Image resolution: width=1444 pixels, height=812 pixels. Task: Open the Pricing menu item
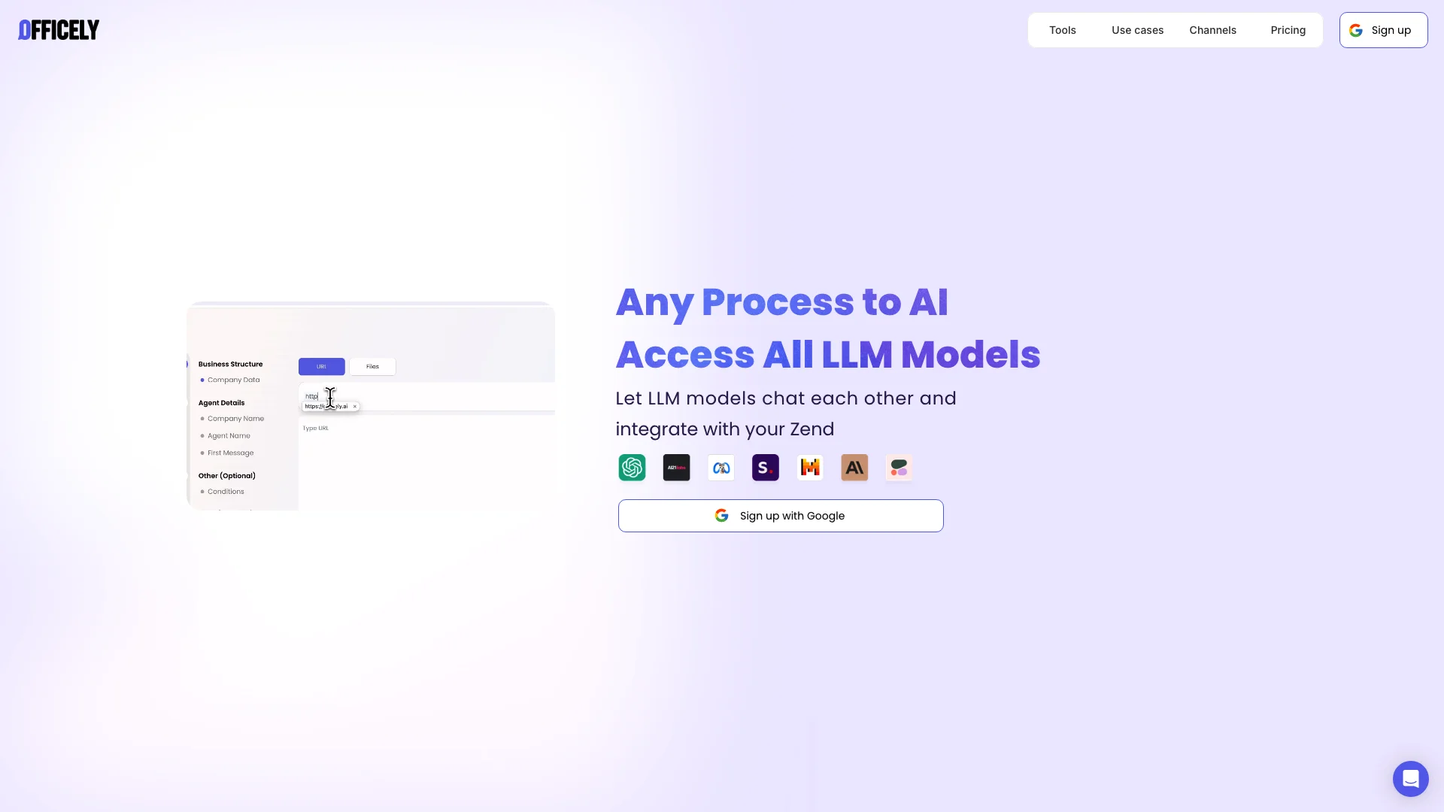click(x=1288, y=30)
